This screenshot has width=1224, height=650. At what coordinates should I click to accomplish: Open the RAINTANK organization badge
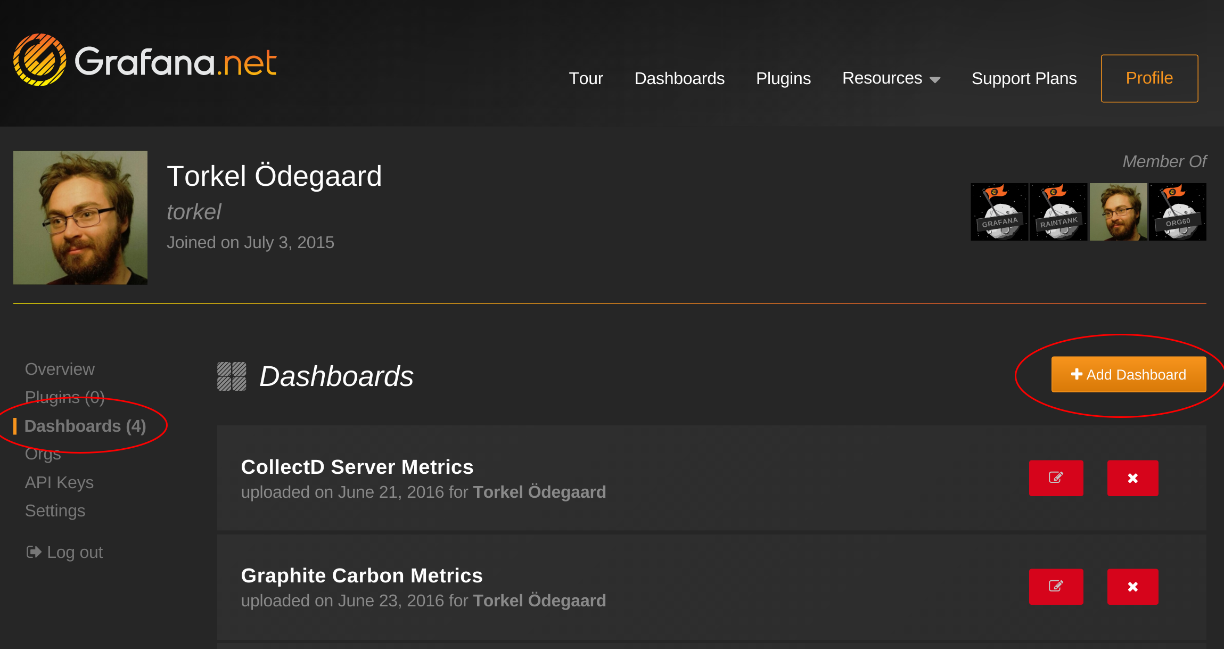click(x=1058, y=212)
